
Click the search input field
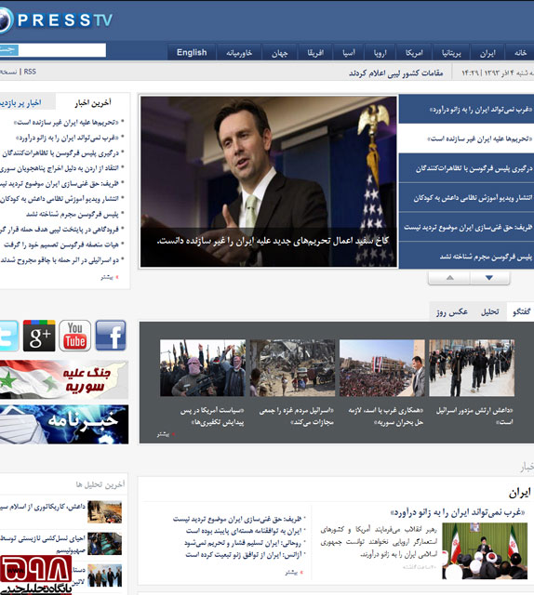[x=62, y=50]
